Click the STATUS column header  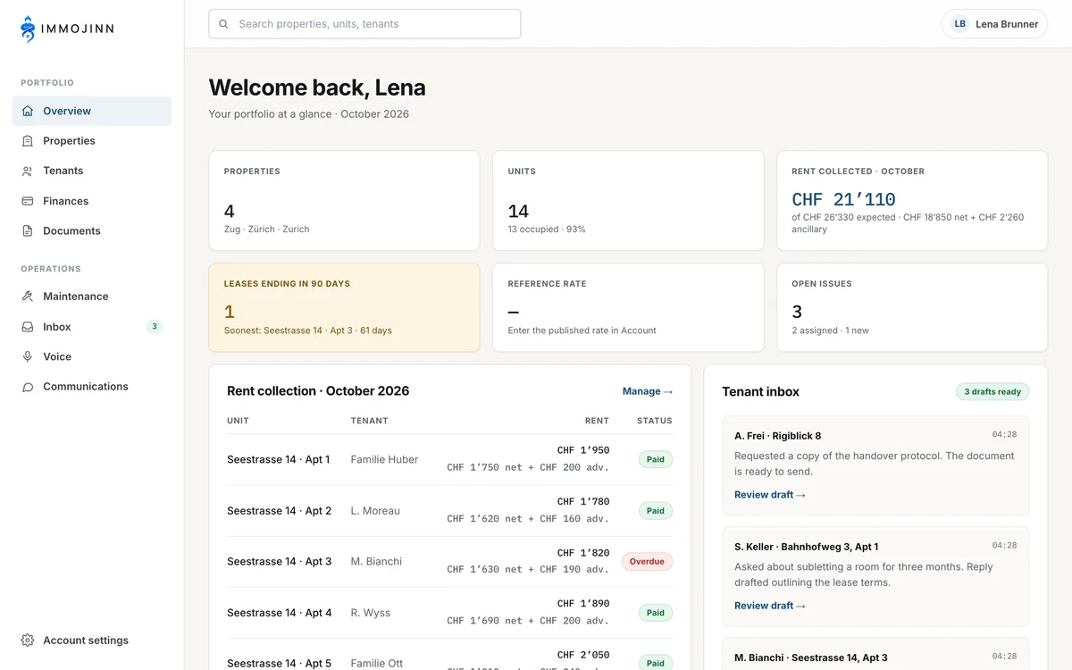point(655,421)
